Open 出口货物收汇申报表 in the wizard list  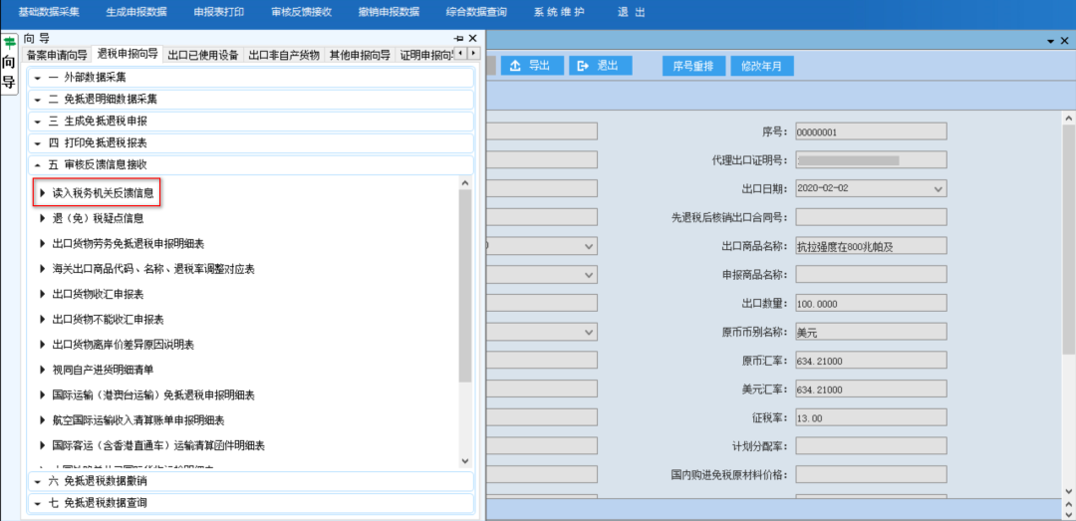(98, 294)
